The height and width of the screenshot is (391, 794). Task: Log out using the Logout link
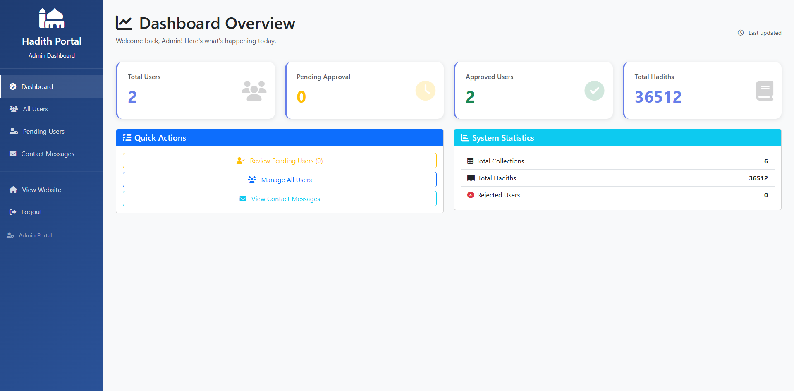tap(31, 212)
